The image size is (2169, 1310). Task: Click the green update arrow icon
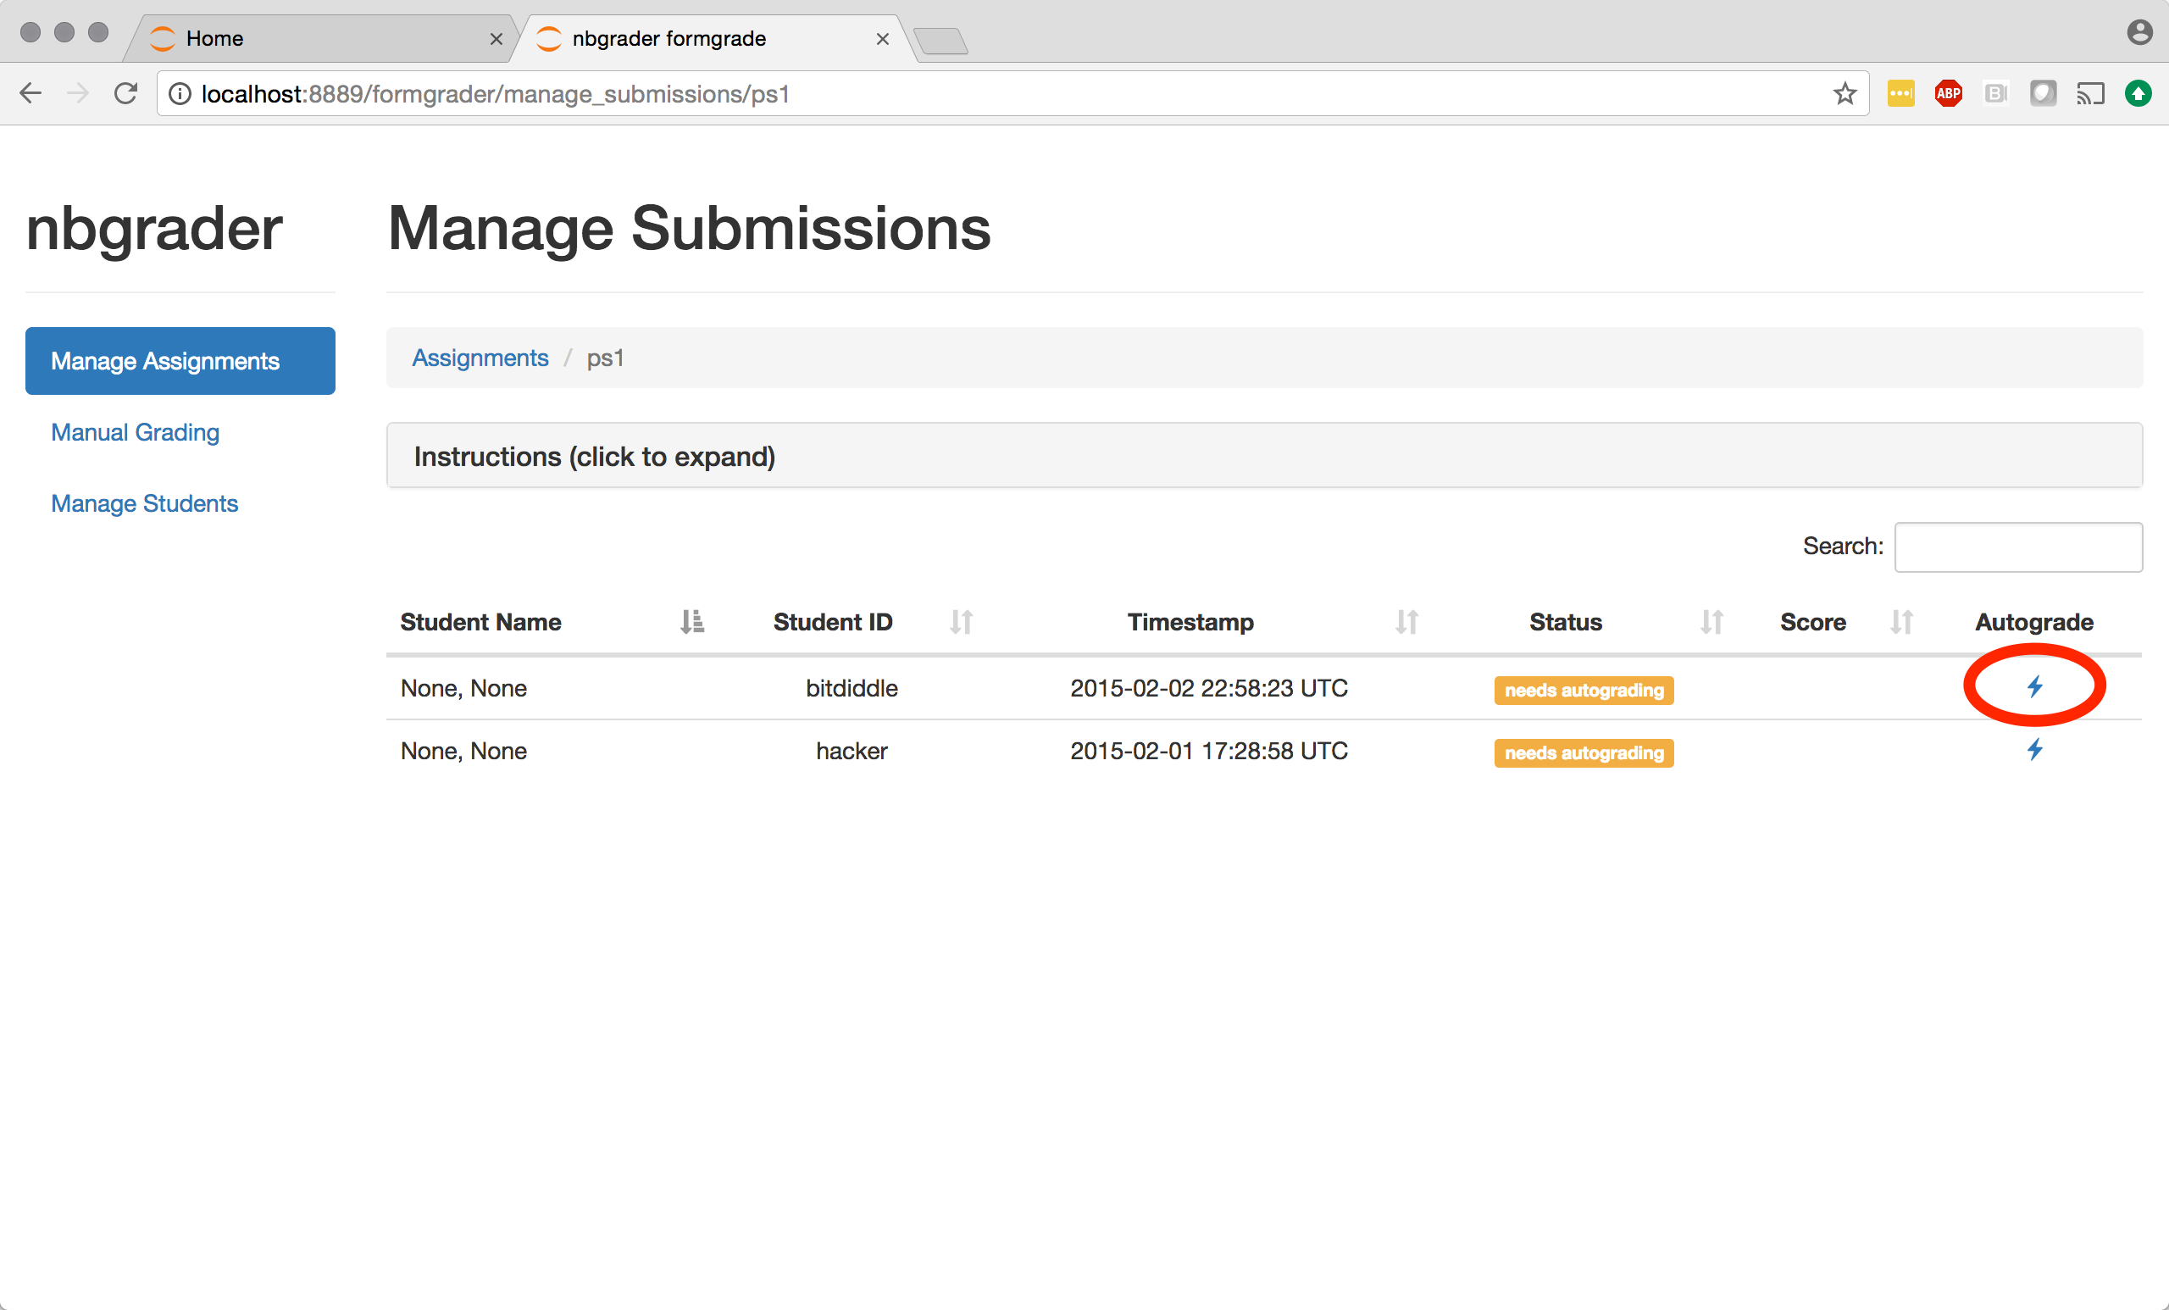[2138, 93]
